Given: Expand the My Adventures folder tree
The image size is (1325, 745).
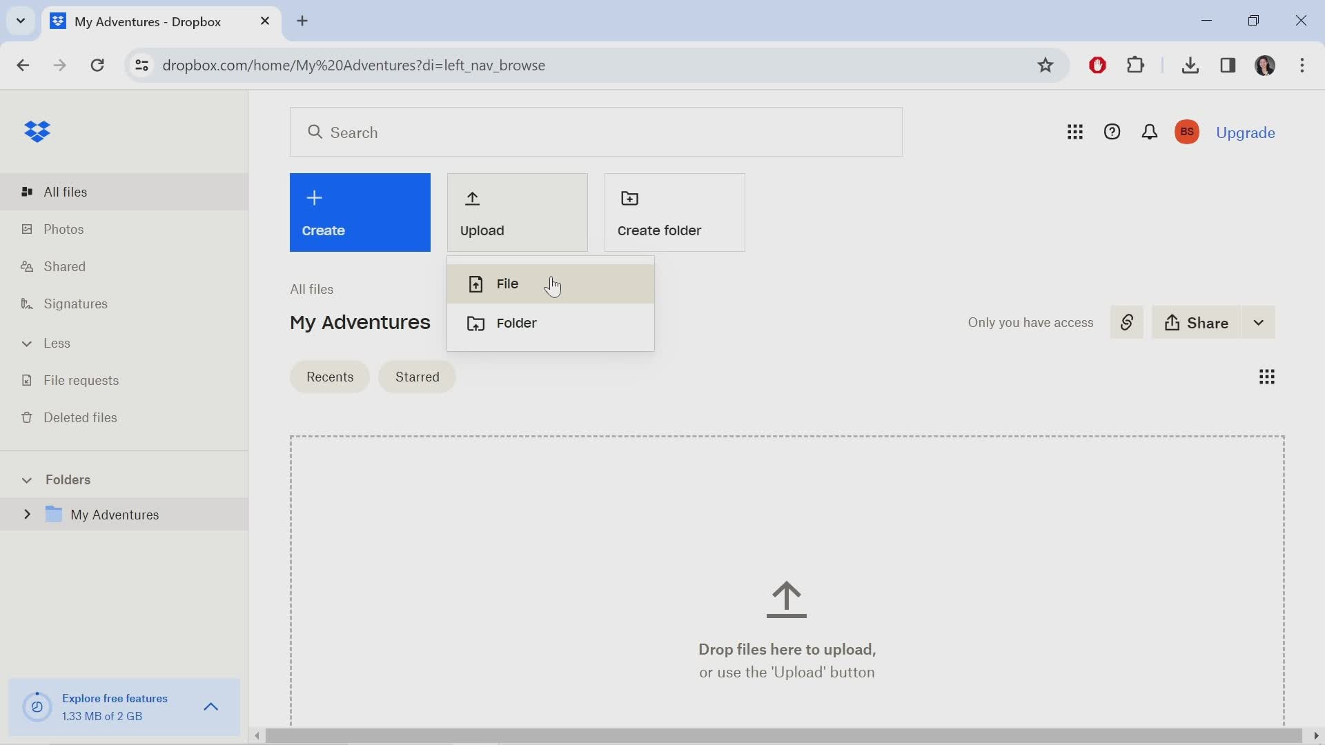Looking at the screenshot, I should 28,514.
